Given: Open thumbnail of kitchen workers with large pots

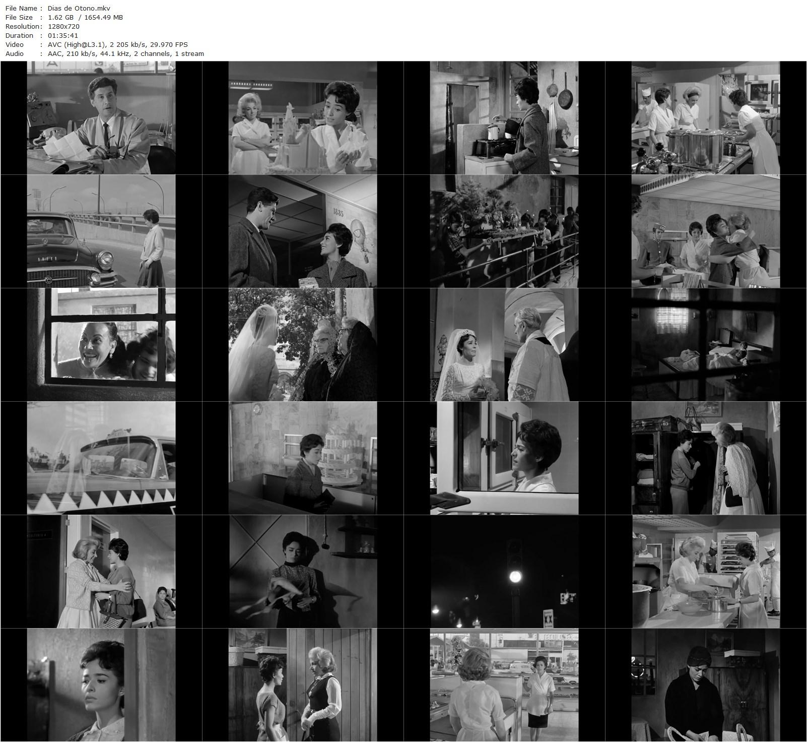Looking at the screenshot, I should pyautogui.click(x=705, y=118).
